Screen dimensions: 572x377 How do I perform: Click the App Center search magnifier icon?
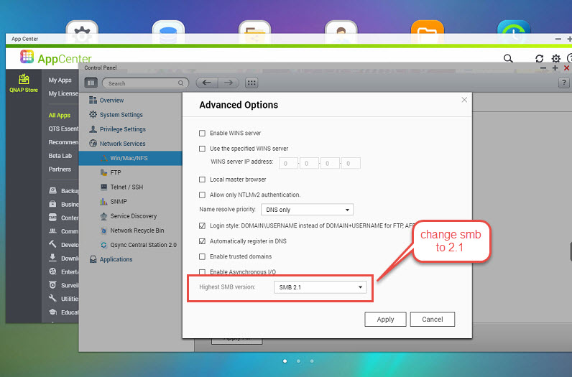click(x=508, y=58)
